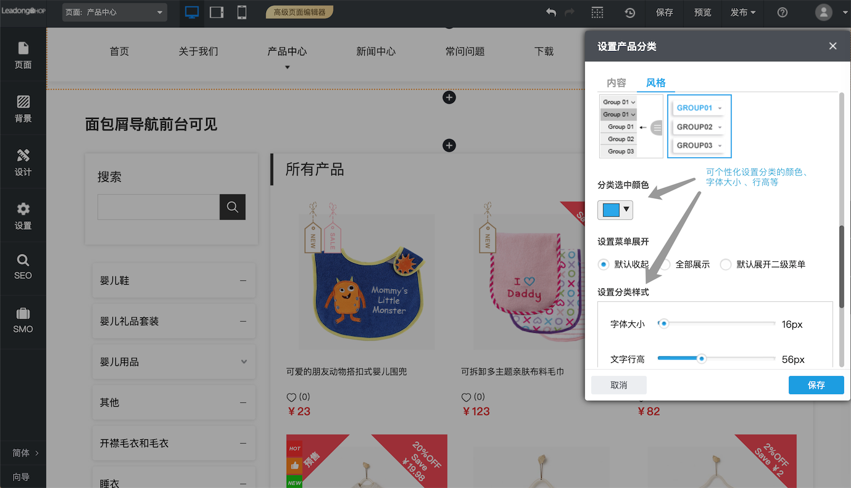Open 新闻中心 in navigation menu
Viewport: 851px width, 488px height.
click(x=376, y=52)
